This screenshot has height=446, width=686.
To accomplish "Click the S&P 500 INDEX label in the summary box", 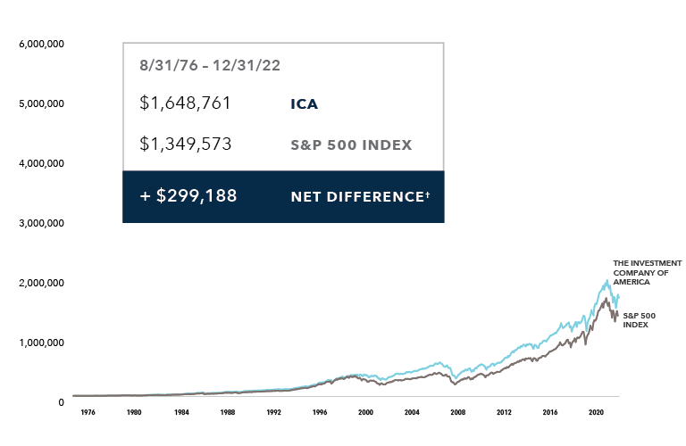I will tap(351, 145).
